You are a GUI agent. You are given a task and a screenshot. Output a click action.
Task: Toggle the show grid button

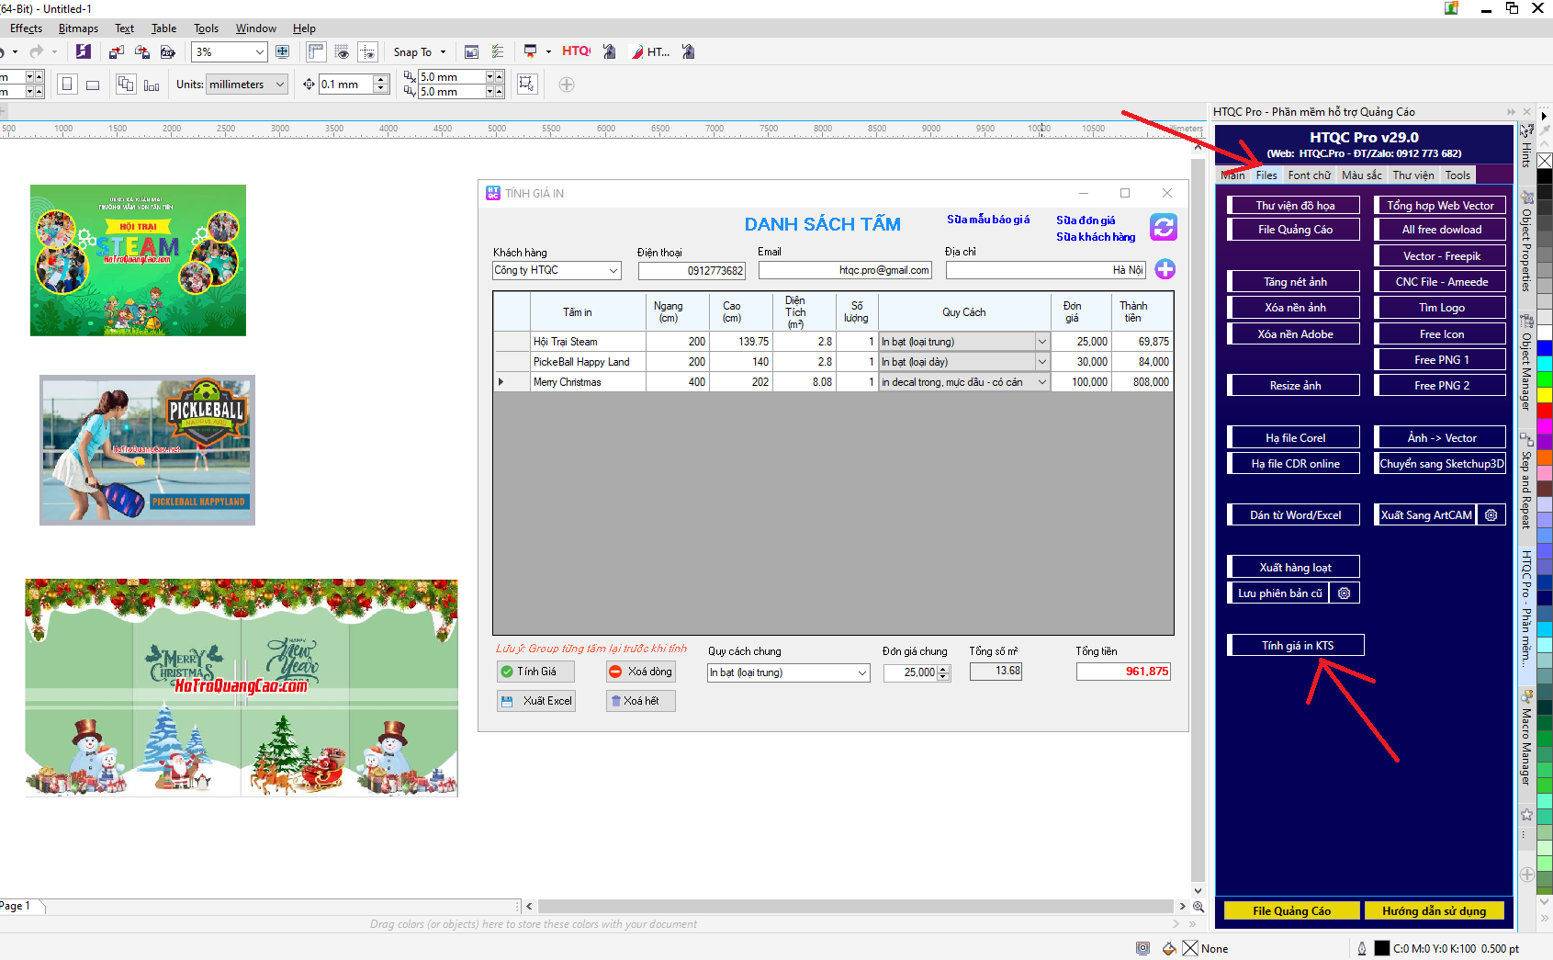[x=342, y=52]
